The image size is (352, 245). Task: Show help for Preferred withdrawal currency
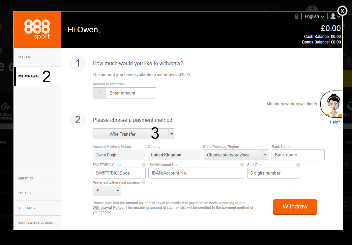(x=143, y=183)
